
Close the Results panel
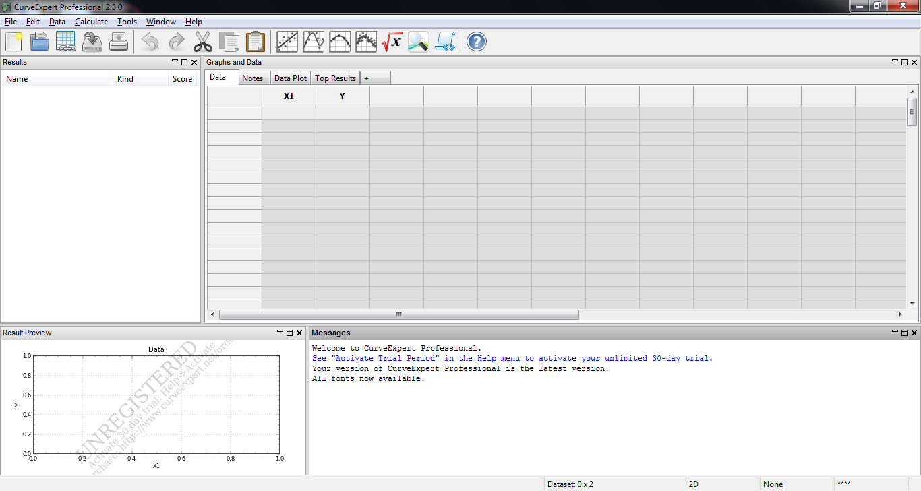[194, 62]
